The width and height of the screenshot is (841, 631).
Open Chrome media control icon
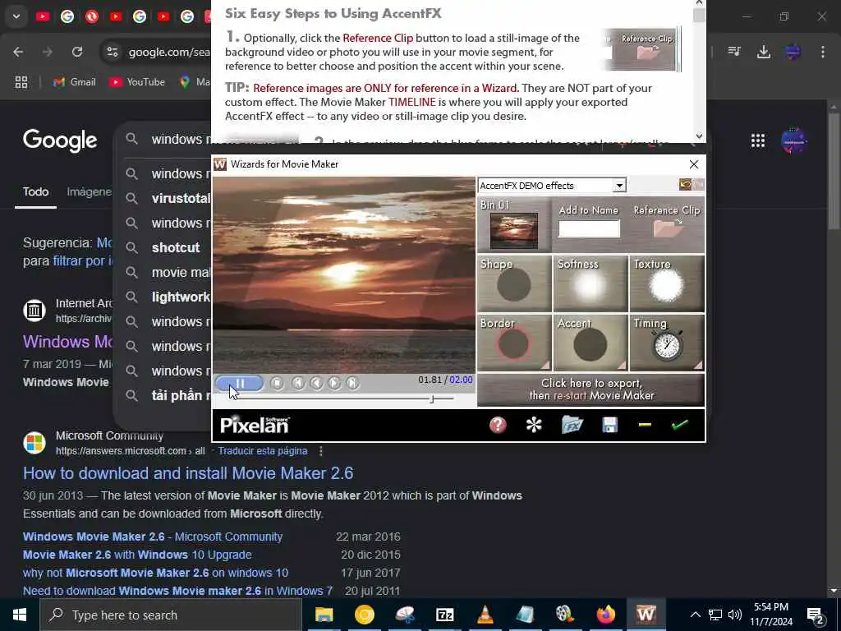734,52
